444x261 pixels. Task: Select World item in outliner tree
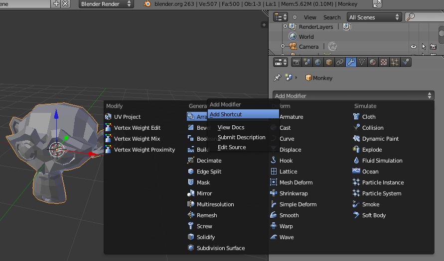306,37
